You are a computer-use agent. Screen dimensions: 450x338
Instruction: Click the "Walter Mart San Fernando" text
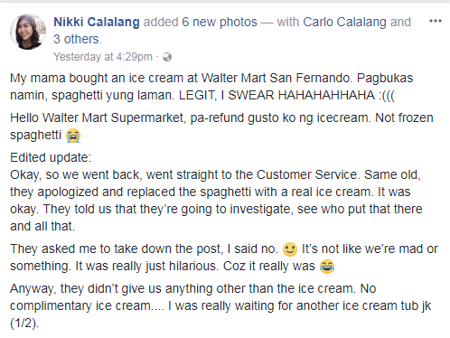[x=275, y=78]
